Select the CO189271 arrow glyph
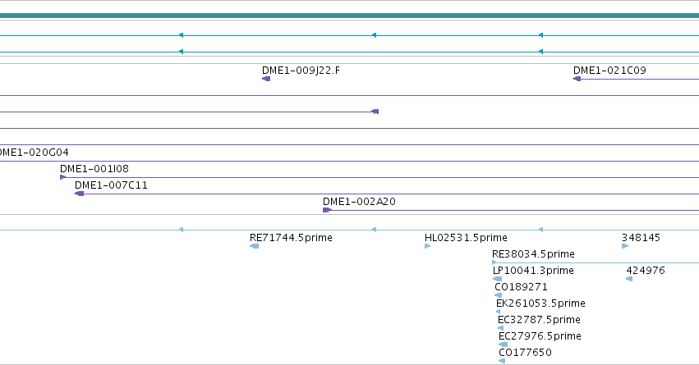Viewport: 699px width, 365px height. coord(499,295)
